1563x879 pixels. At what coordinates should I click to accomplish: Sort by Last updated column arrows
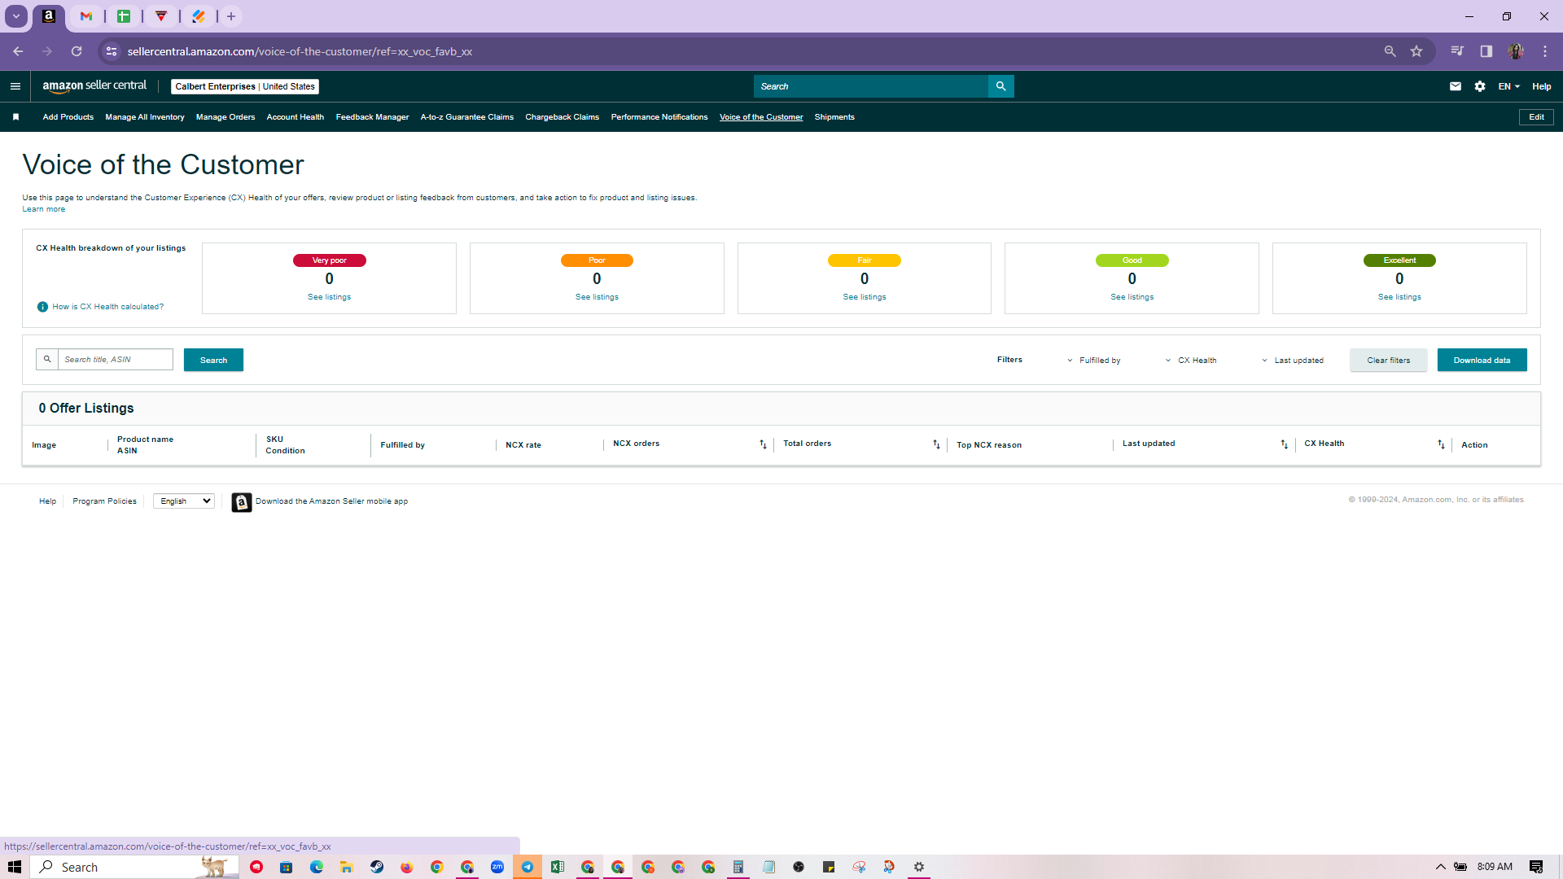1285,444
